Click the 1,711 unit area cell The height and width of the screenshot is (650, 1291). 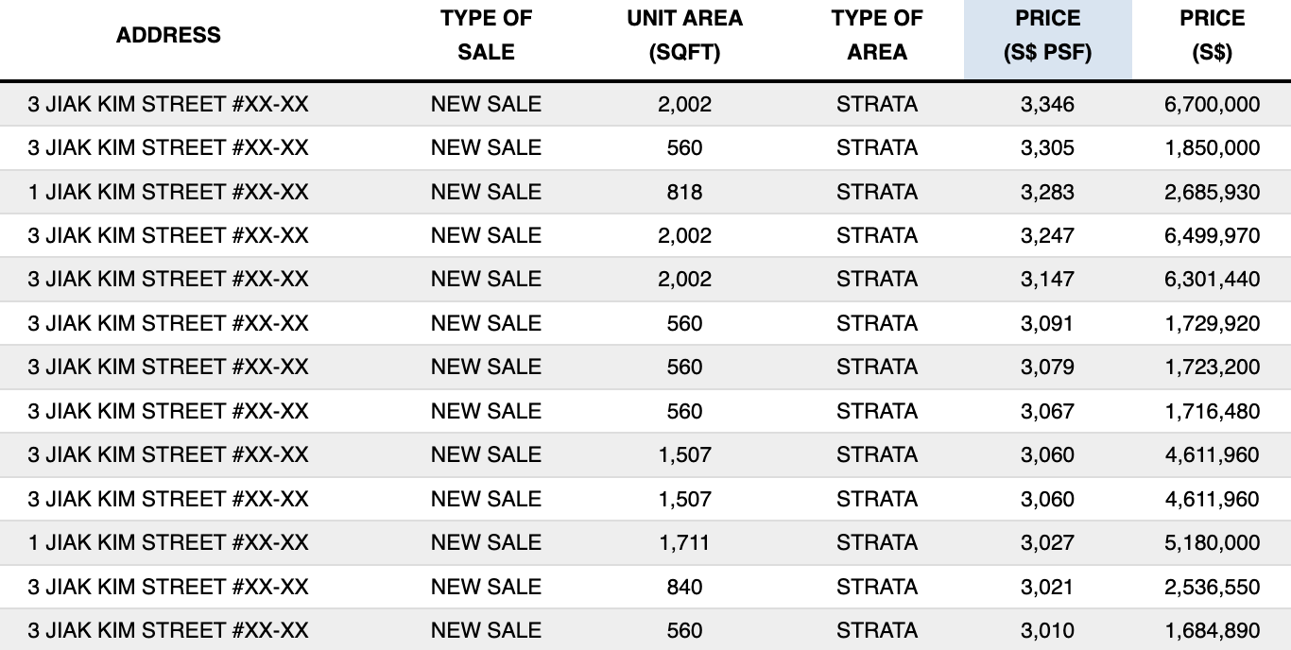684,542
